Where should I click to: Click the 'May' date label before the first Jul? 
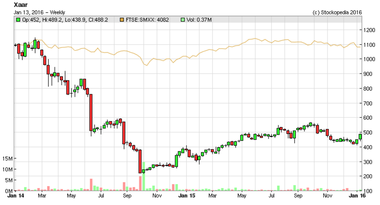click(71, 195)
